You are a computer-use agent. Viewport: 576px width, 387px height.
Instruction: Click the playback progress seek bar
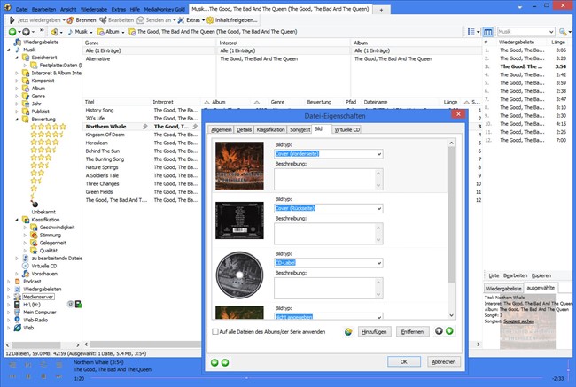(318, 378)
